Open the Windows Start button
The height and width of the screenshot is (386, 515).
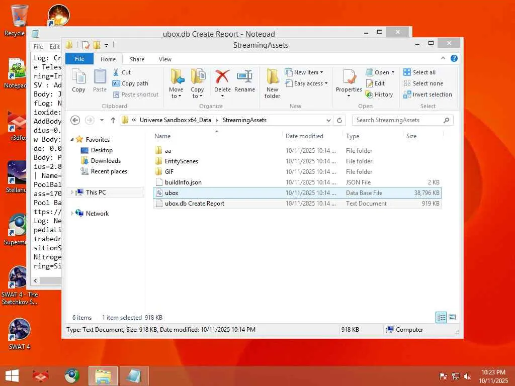(12, 376)
